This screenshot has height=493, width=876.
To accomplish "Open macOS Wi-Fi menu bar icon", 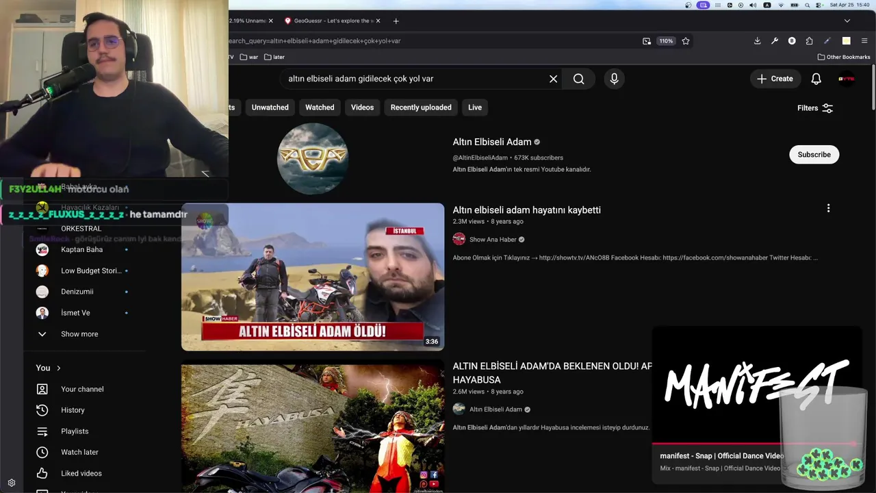I will 781,5.
